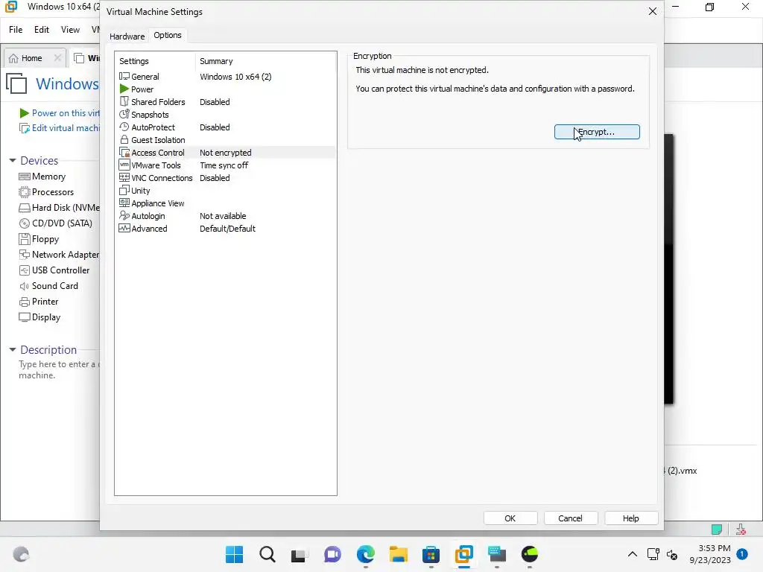The image size is (763, 572).
Task: Open the Chat app in the taskbar
Action: point(332,554)
